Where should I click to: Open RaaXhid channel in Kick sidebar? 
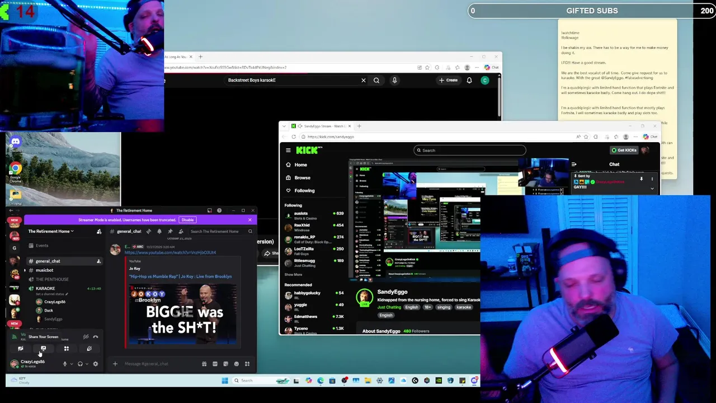[314, 226]
